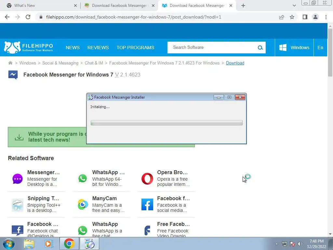The height and width of the screenshot is (250, 333).
Task: Go back with the browser back arrow
Action: (x=7, y=17)
